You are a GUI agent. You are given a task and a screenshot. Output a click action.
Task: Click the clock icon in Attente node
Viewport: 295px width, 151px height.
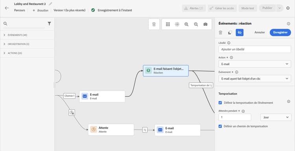tap(94, 129)
